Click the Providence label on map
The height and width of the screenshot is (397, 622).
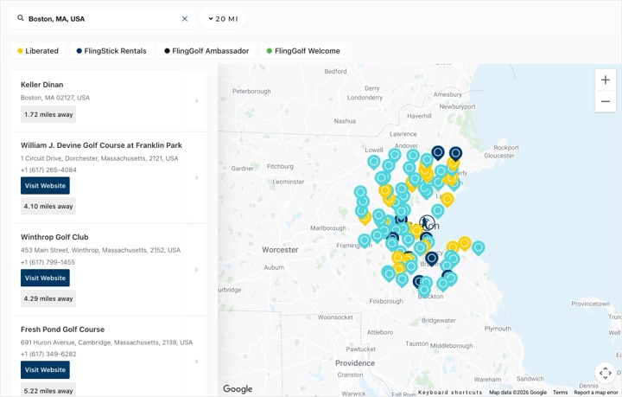[x=355, y=363]
